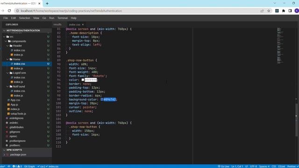Open index.css in the Header folder
The image size is (299, 168).
pyautogui.click(x=19, y=50)
